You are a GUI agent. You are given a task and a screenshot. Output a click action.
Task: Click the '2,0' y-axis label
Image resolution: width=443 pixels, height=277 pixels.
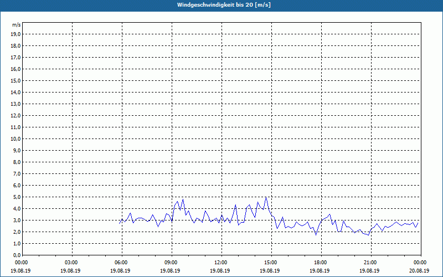(17, 232)
